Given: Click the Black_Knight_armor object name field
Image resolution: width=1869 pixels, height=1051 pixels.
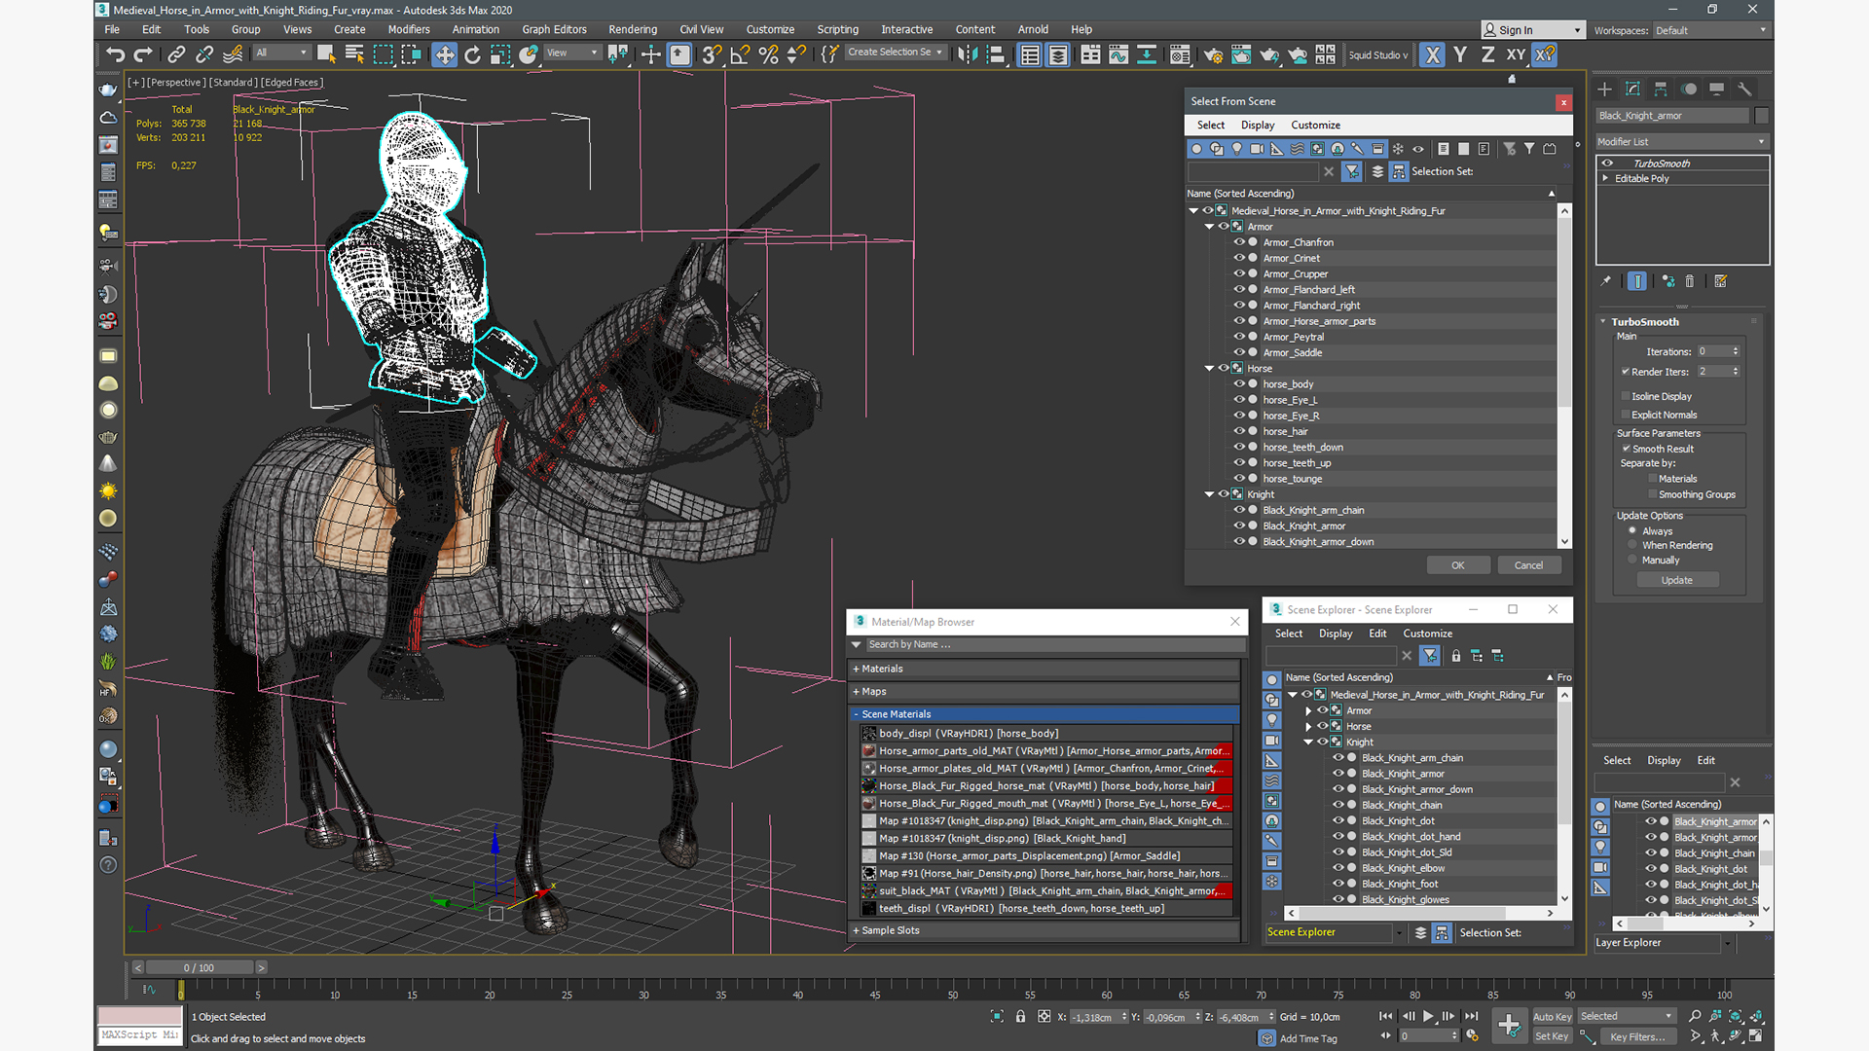Looking at the screenshot, I should pos(1671,116).
